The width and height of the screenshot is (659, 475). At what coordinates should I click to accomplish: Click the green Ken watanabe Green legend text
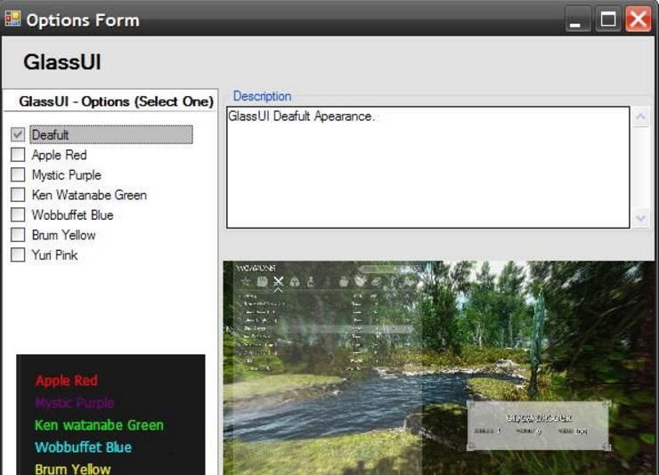99,425
